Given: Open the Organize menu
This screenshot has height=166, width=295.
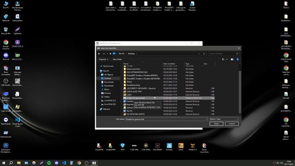Looking at the screenshot, I should click(103, 59).
